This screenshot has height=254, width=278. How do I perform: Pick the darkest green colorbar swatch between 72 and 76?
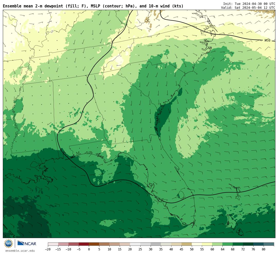click(x=248, y=244)
